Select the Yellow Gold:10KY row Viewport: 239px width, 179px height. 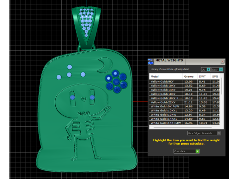(184, 86)
